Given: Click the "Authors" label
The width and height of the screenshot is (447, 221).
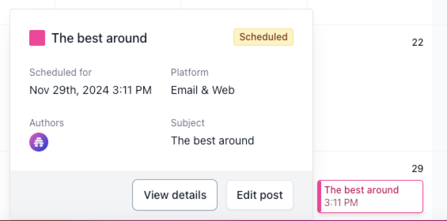Looking at the screenshot, I should coord(47,123).
